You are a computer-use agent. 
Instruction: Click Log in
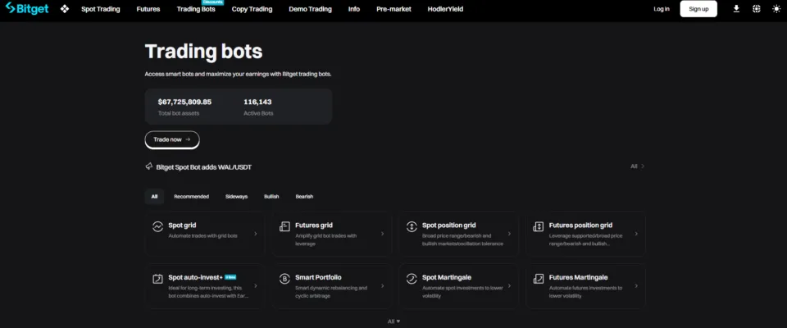[x=662, y=9]
